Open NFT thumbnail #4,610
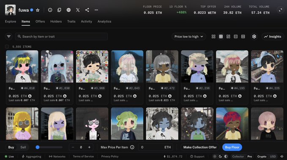 [22, 67]
